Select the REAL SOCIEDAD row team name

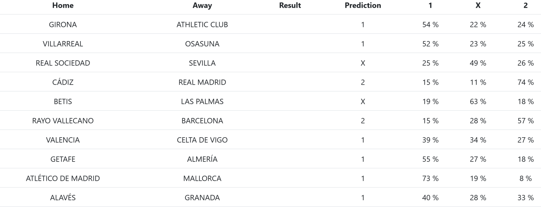click(63, 63)
